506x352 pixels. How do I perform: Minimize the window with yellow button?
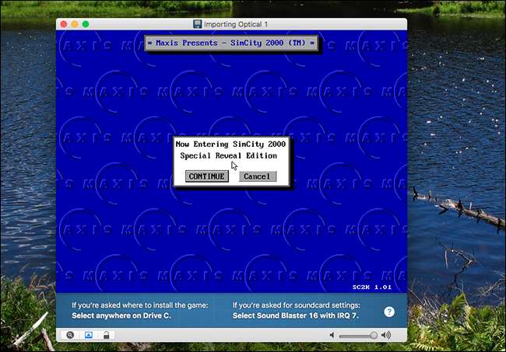point(75,24)
